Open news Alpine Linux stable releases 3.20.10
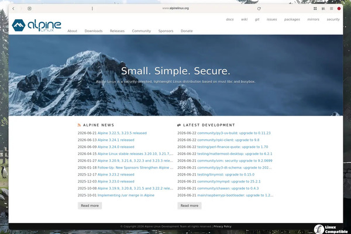Image resolution: width=351 pixels, height=234 pixels. click(x=135, y=154)
